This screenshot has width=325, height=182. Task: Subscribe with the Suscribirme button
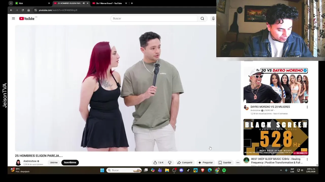[70, 163]
